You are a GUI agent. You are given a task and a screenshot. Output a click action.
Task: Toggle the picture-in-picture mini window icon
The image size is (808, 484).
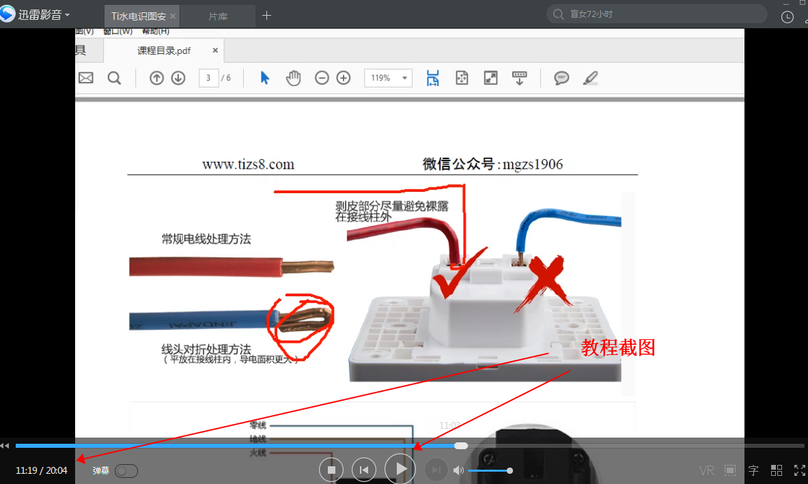[730, 470]
